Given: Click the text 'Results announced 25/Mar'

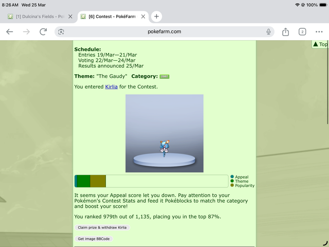Looking at the screenshot, I should 111,66.
